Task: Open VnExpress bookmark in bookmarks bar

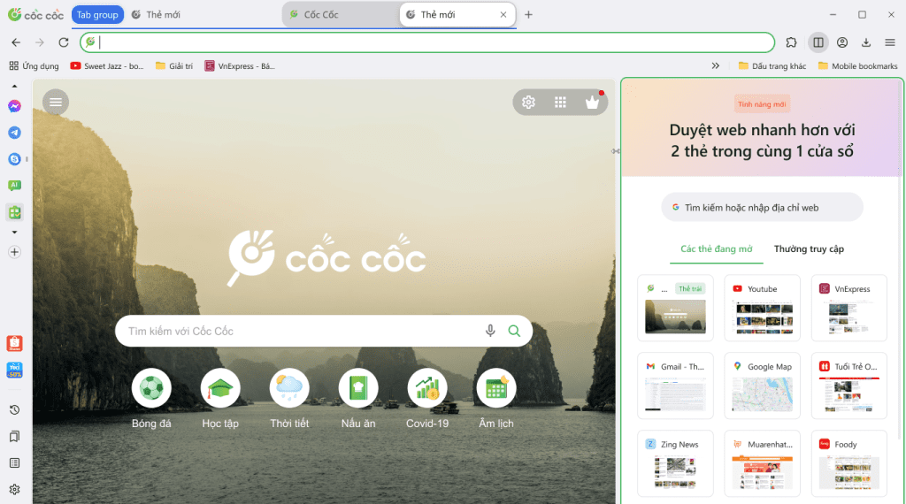Action: point(240,65)
